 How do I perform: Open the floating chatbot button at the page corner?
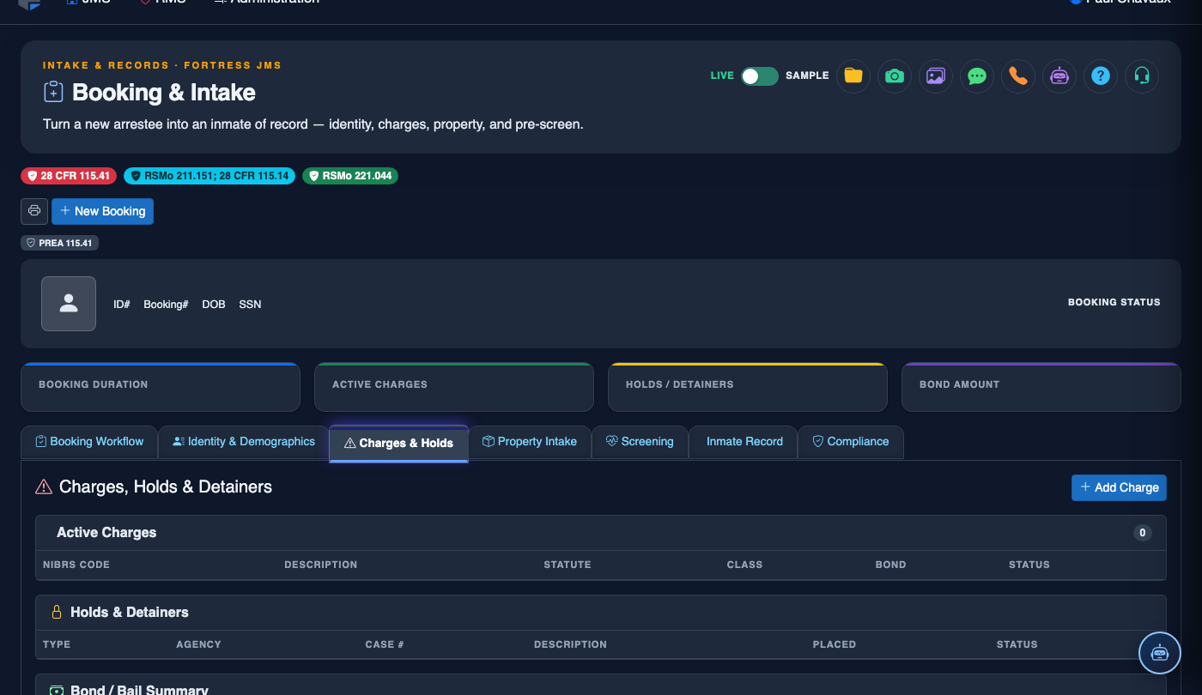click(1160, 653)
